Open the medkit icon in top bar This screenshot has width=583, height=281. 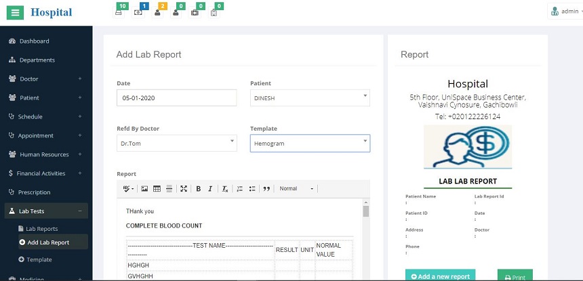click(195, 13)
